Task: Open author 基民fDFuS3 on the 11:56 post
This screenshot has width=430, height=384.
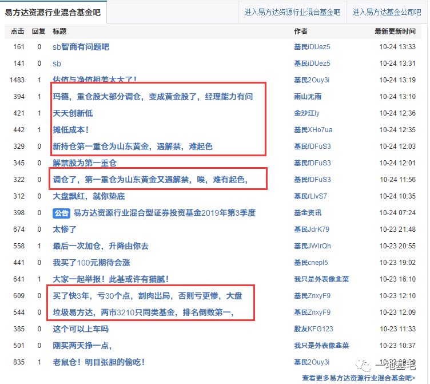Action: coord(312,180)
